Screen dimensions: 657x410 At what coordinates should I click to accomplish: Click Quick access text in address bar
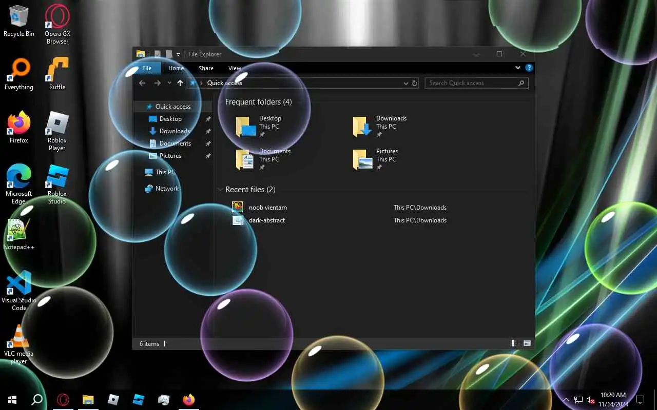[x=224, y=83]
